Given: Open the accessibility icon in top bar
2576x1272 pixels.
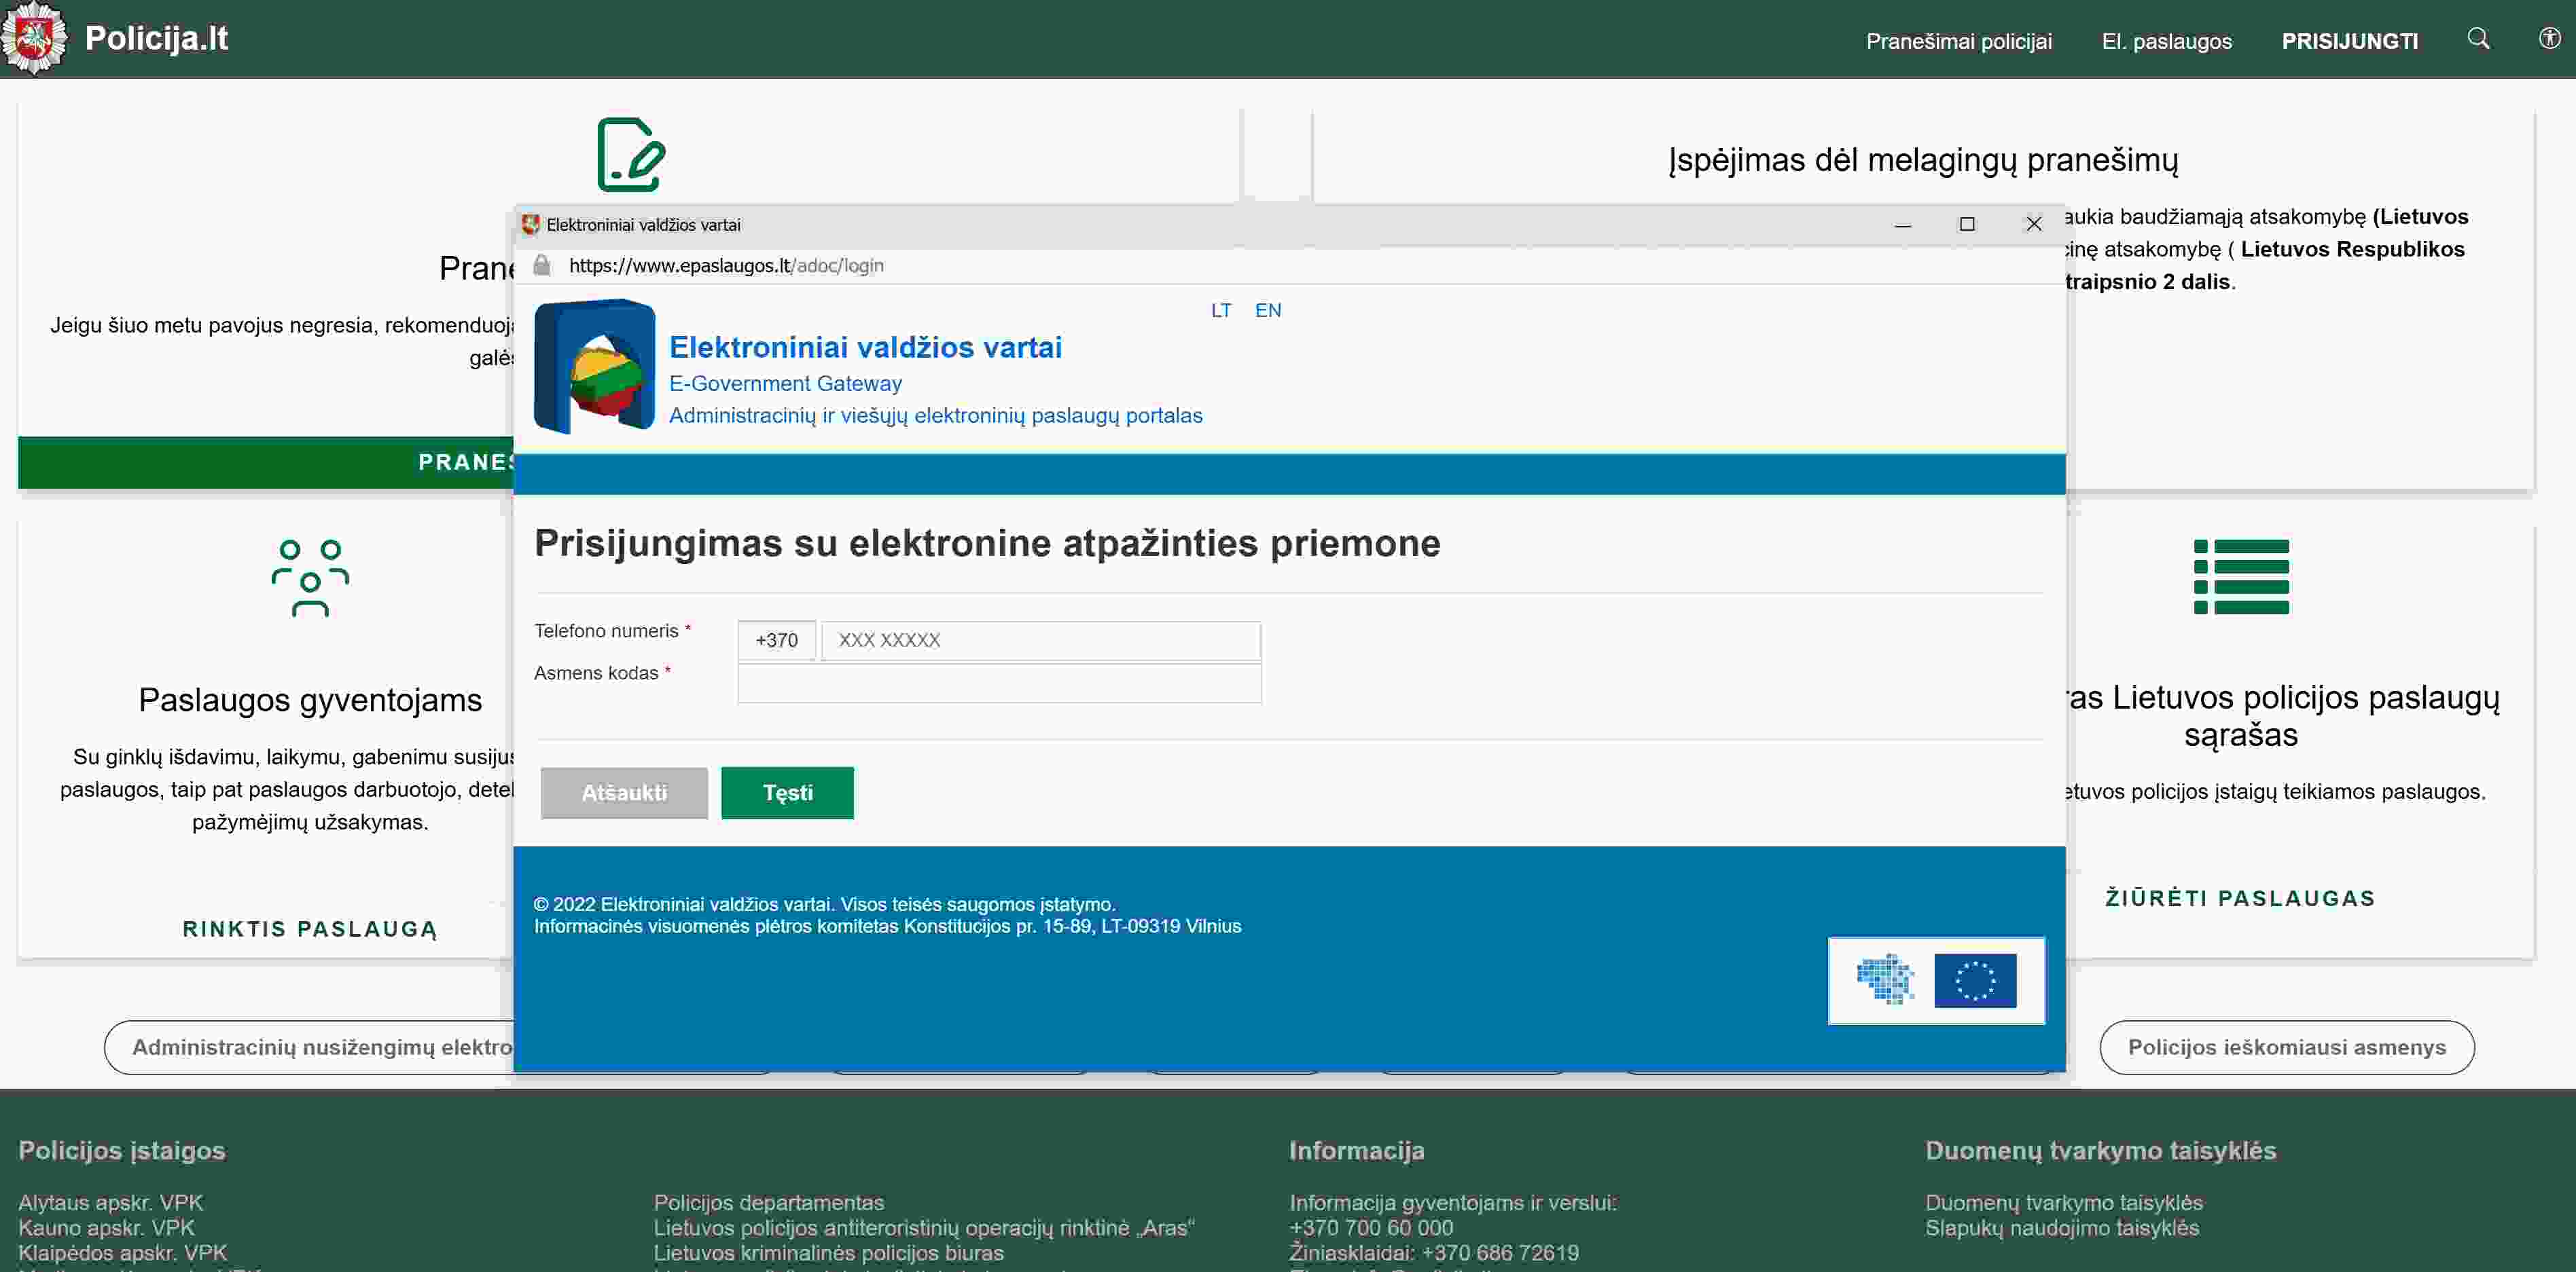Looking at the screenshot, I should tap(2549, 39).
